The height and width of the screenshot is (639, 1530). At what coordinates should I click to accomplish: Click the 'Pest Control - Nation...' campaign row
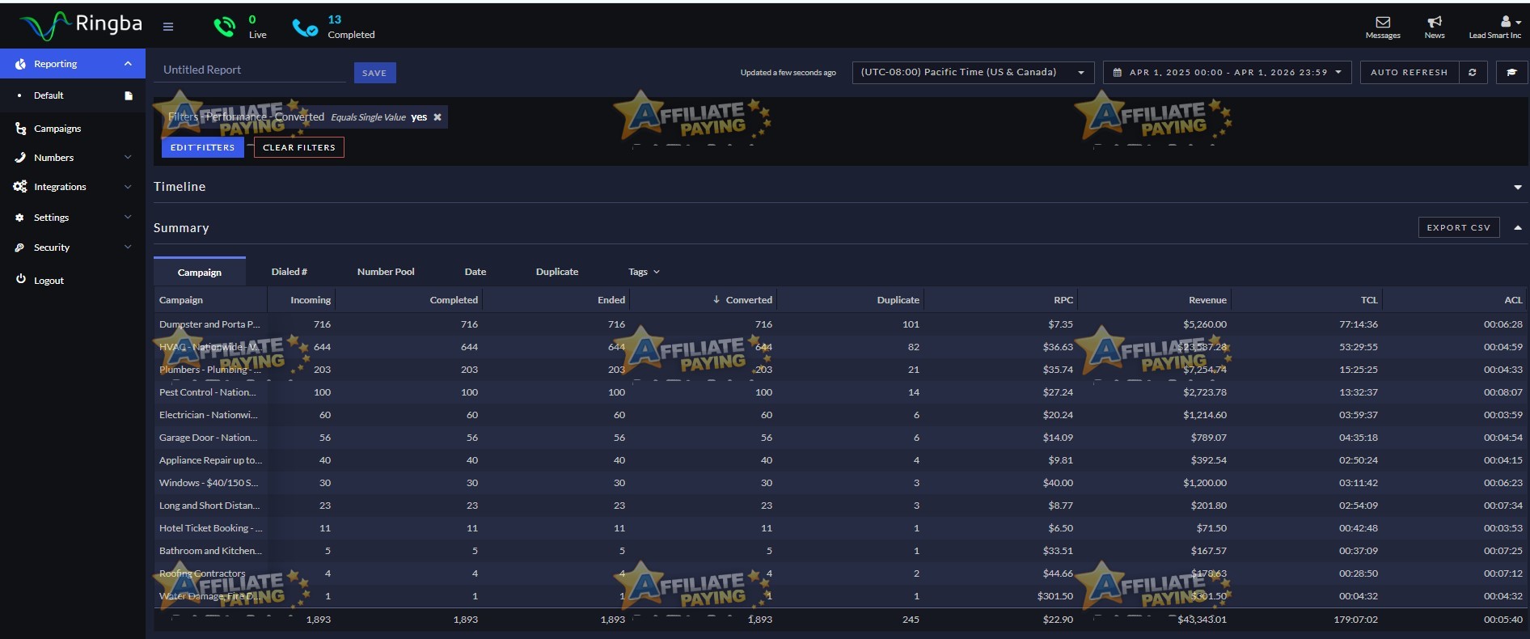pyautogui.click(x=841, y=392)
